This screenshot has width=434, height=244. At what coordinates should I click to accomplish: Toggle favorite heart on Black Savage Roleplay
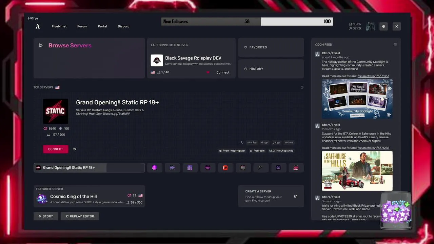point(208,73)
